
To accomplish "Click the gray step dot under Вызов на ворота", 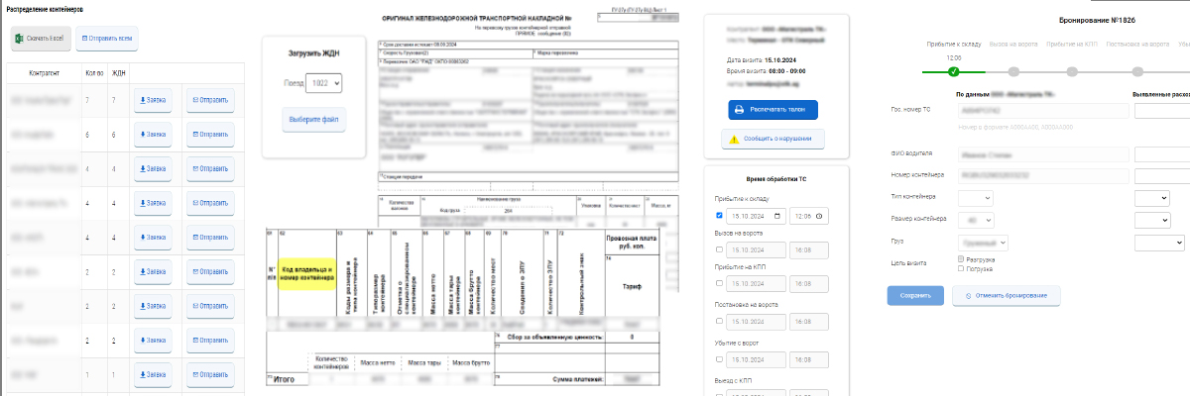I will click(1012, 71).
